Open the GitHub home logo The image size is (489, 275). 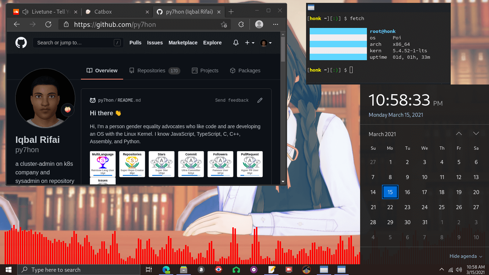click(21, 43)
